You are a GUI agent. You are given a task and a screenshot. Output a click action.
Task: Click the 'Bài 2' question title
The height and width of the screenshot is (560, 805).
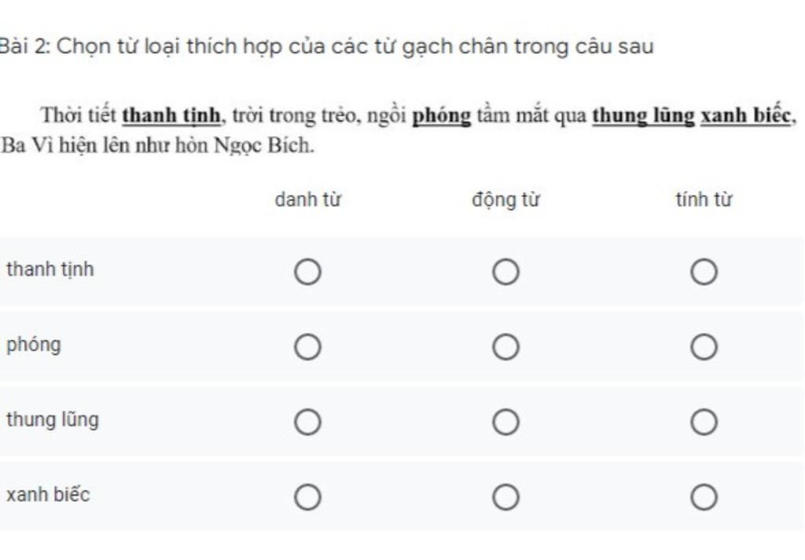tap(326, 46)
